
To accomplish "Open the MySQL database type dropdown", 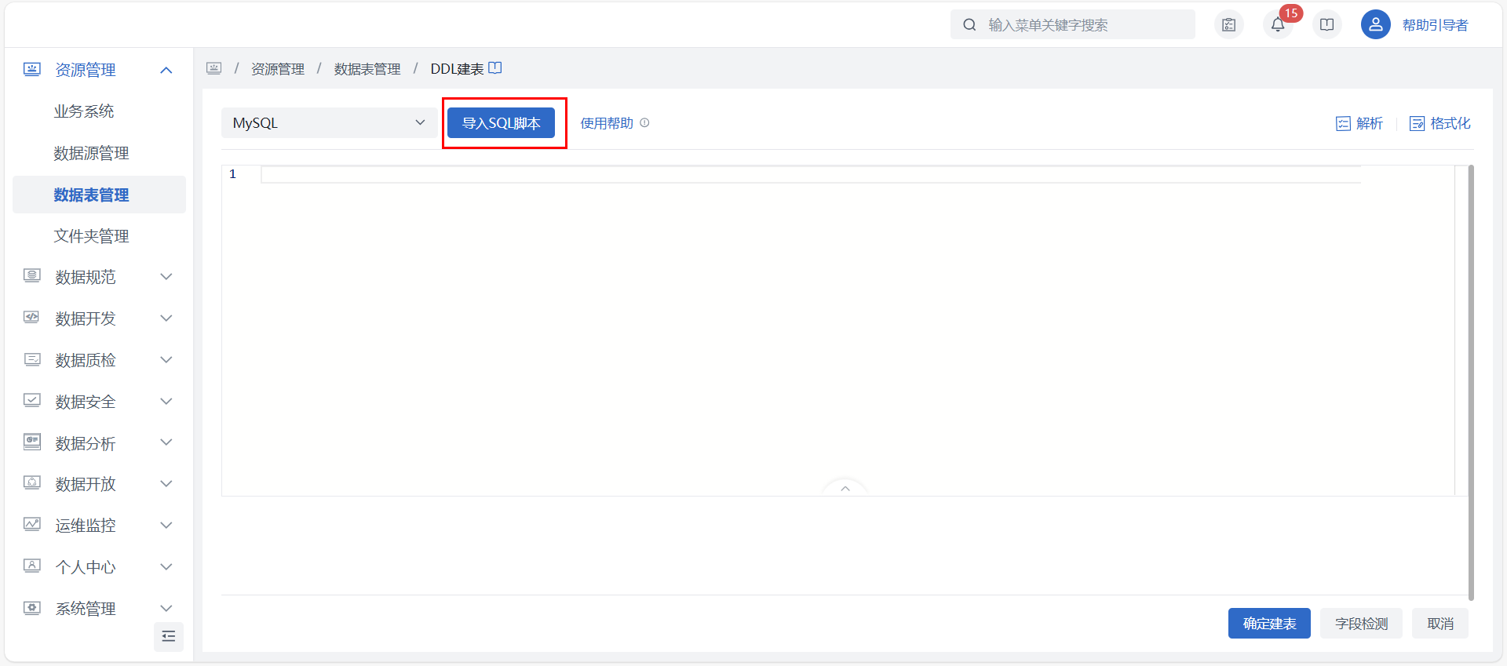I will (330, 123).
